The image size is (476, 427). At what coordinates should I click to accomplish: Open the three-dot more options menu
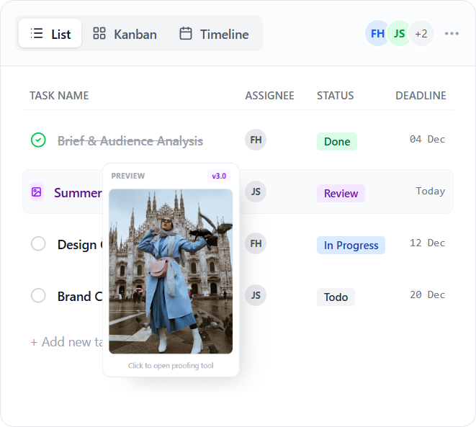click(x=452, y=34)
